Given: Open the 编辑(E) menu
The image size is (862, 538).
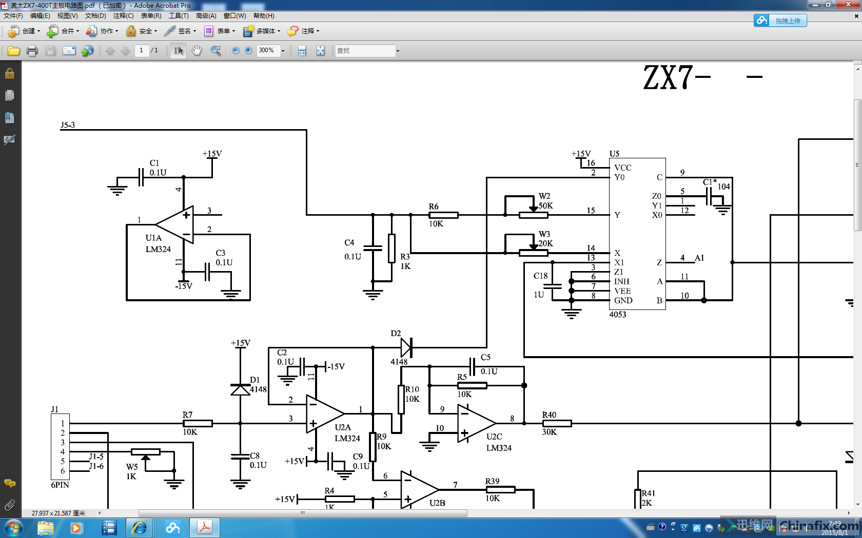Looking at the screenshot, I should pos(40,16).
